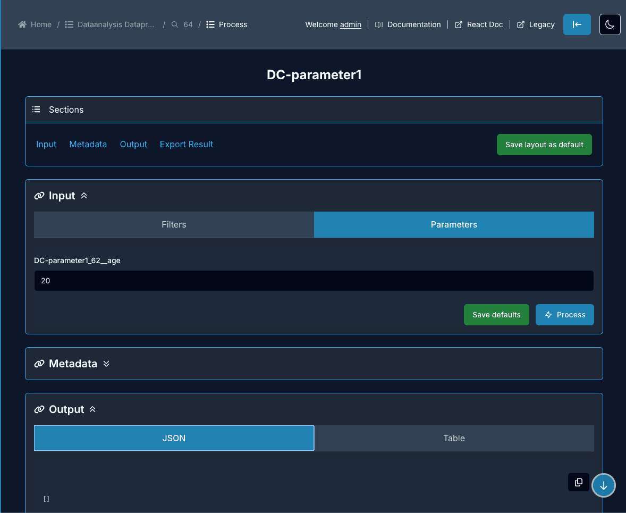Click the magnifier icon next to 64
Screen dimensions: 626x513
pos(174,24)
